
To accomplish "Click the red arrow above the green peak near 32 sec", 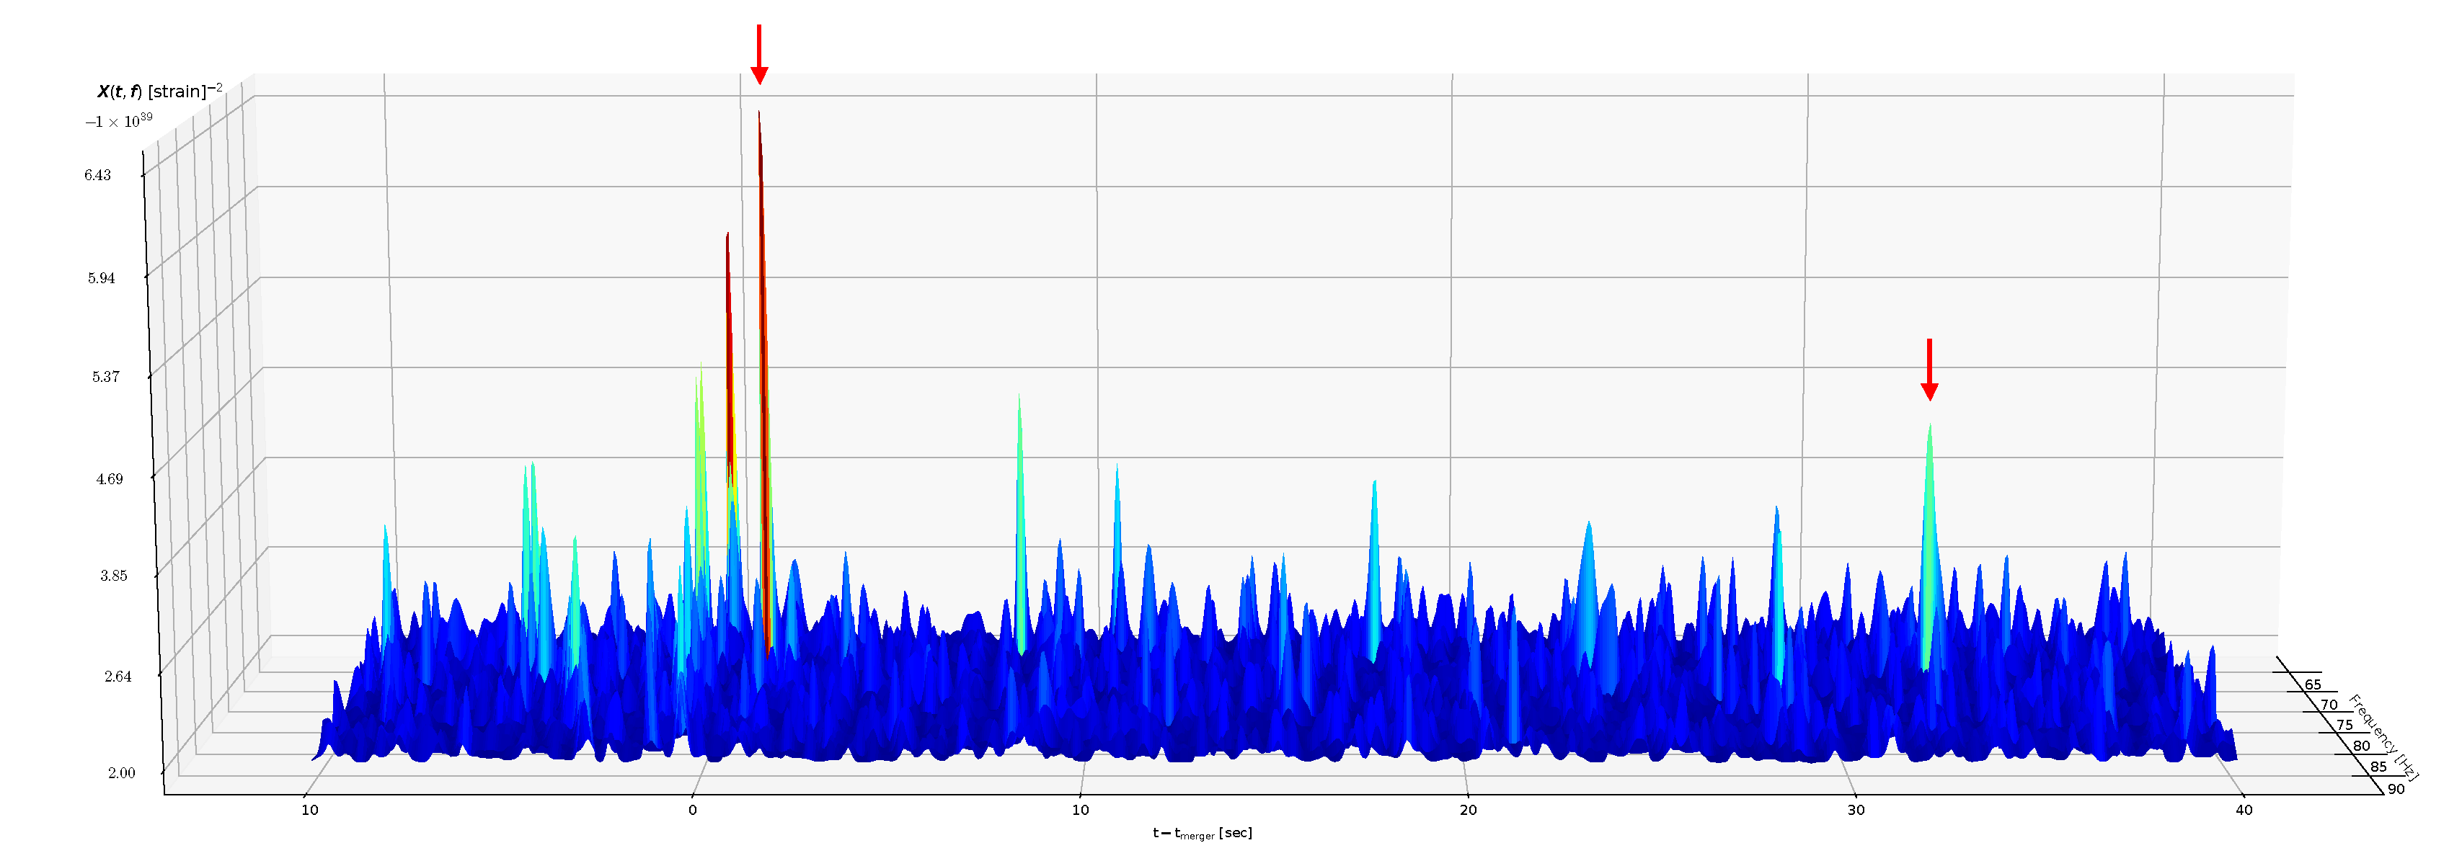I will pyautogui.click(x=1929, y=370).
